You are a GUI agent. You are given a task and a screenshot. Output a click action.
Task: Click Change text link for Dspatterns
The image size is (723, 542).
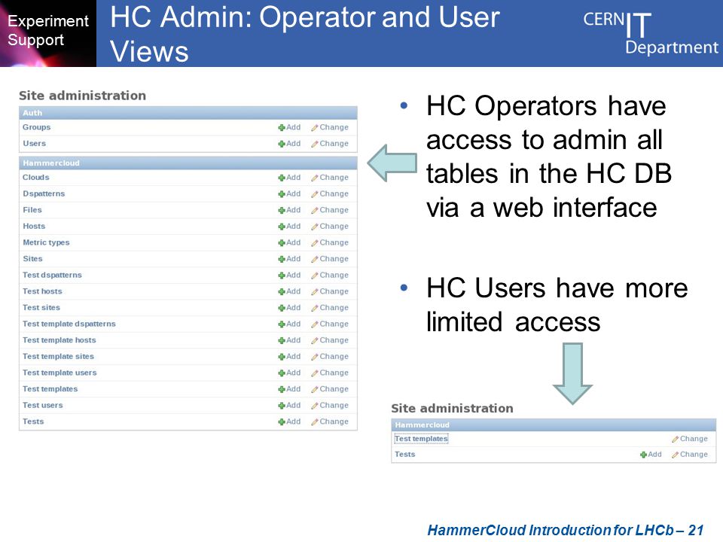334,194
